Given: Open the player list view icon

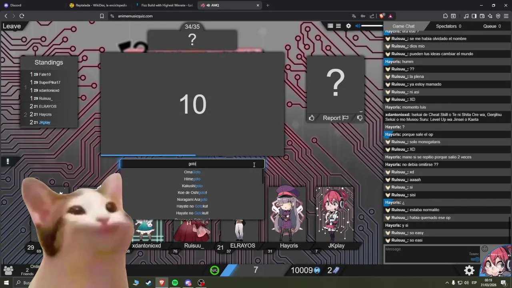Looking at the screenshot, I should [x=330, y=26].
